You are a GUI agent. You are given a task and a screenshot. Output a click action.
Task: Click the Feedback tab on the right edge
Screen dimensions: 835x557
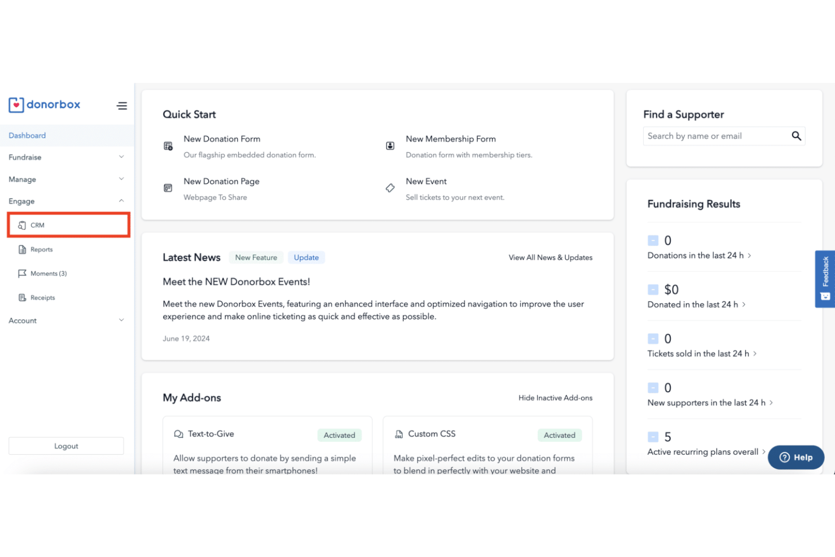(x=825, y=279)
